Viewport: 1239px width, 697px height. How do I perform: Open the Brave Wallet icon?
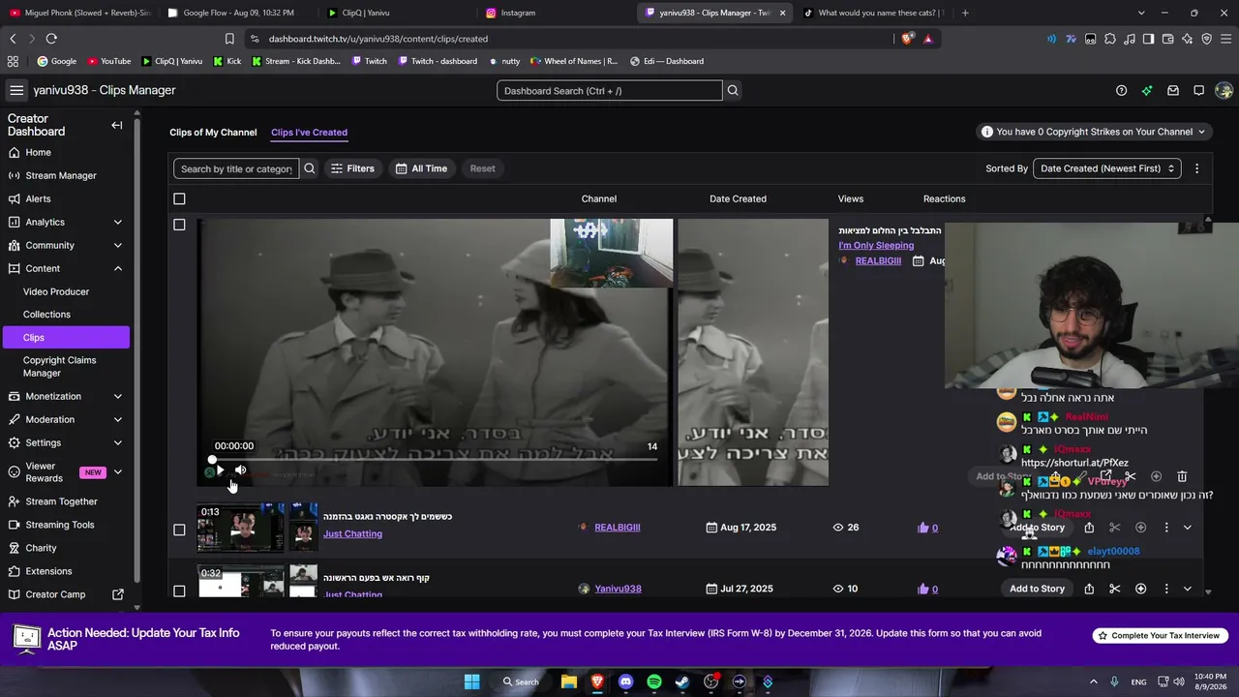point(1167,39)
